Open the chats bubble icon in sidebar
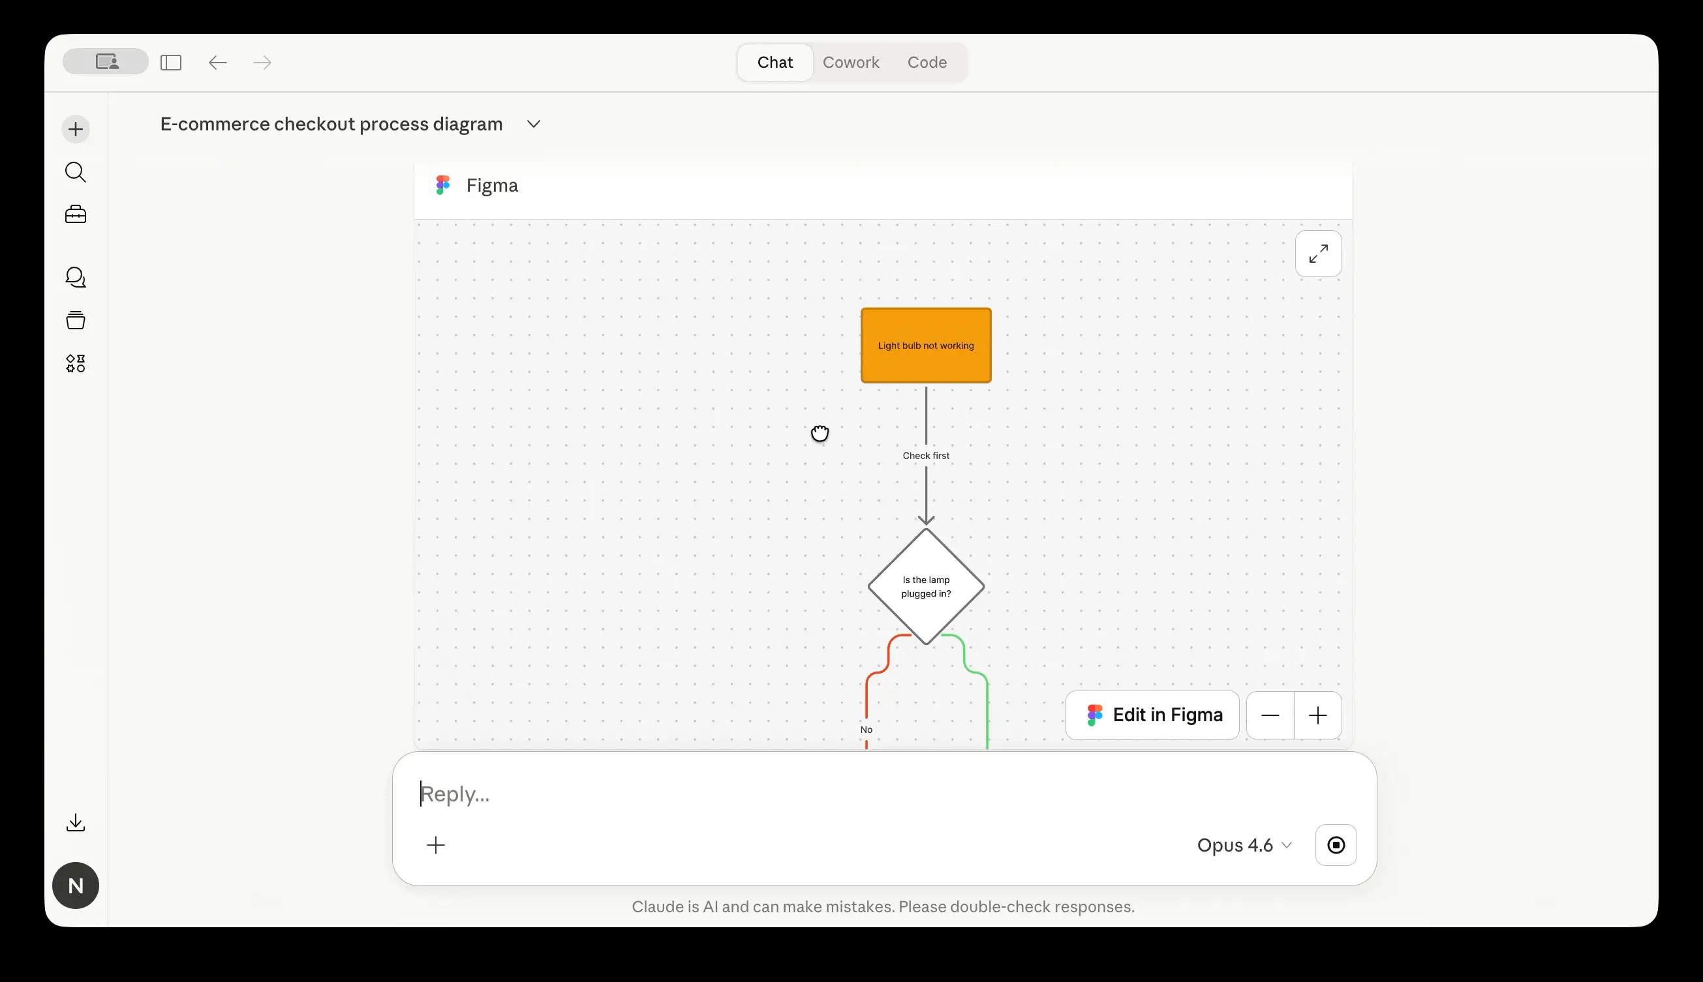Viewport: 1703px width, 982px height. pos(76,277)
